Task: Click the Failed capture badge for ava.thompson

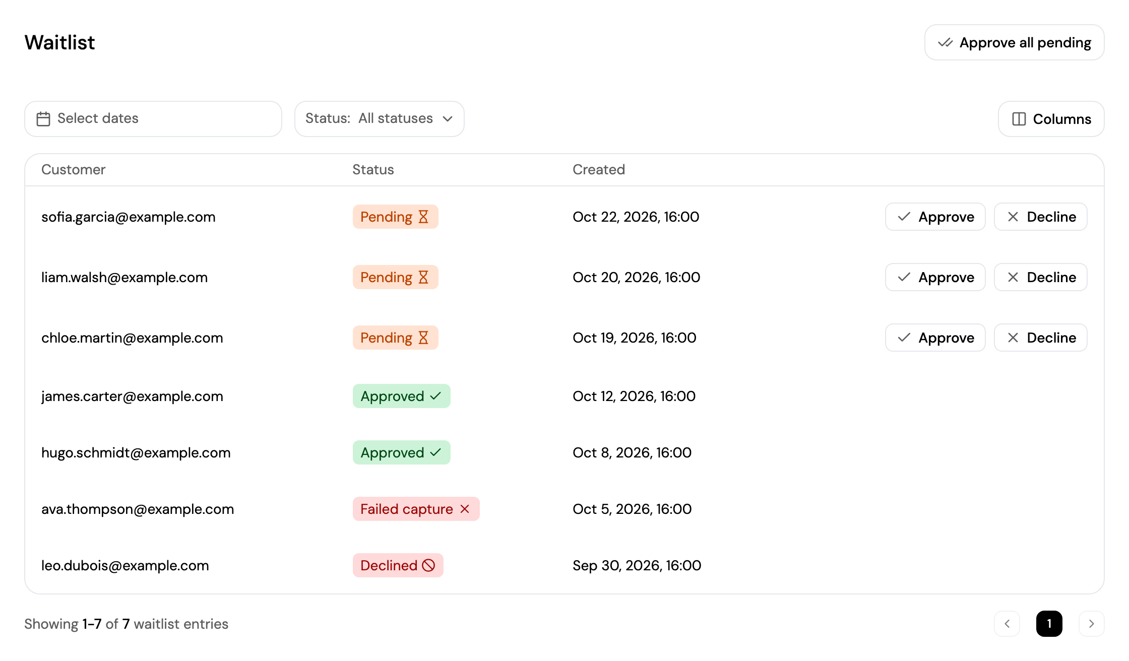Action: (416, 509)
